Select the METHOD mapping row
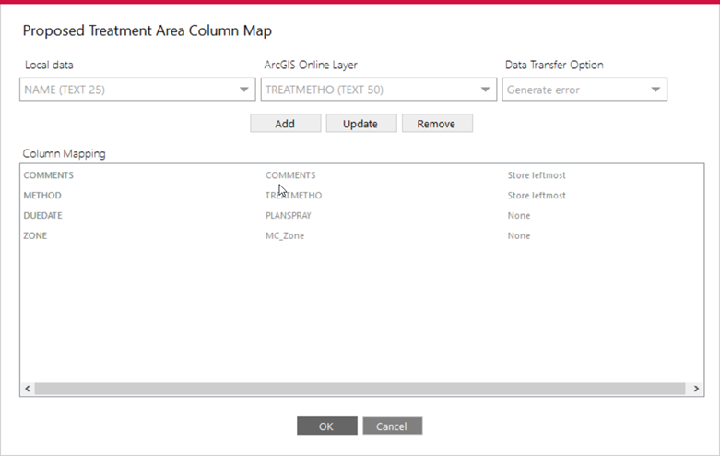The width and height of the screenshot is (720, 456). (361, 196)
